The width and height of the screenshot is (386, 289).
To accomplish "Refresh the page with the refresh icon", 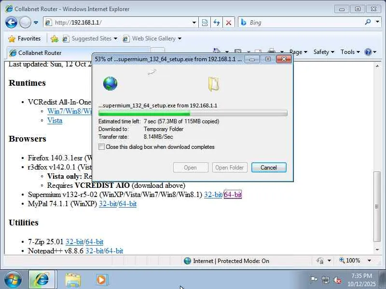I will click(216, 23).
